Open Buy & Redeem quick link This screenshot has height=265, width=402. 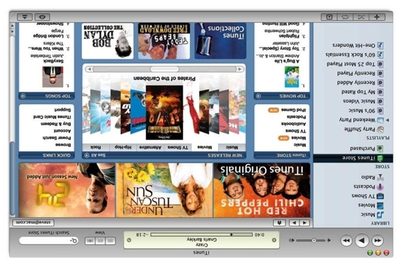(56, 124)
